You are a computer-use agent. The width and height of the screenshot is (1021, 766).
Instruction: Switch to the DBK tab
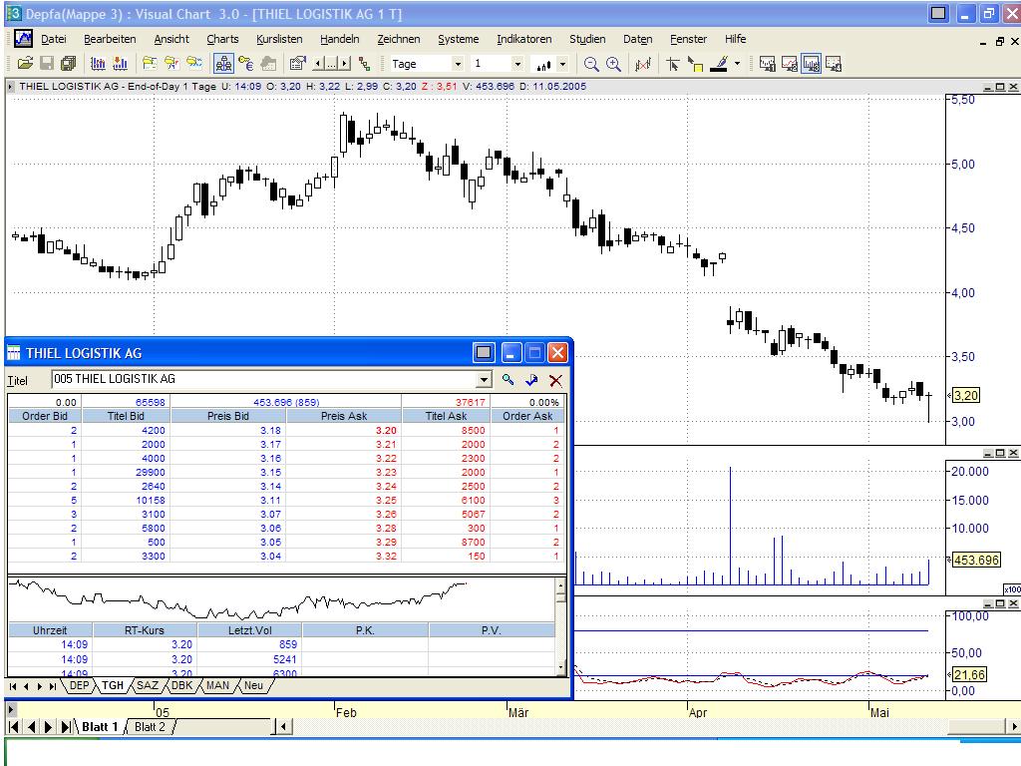click(181, 685)
